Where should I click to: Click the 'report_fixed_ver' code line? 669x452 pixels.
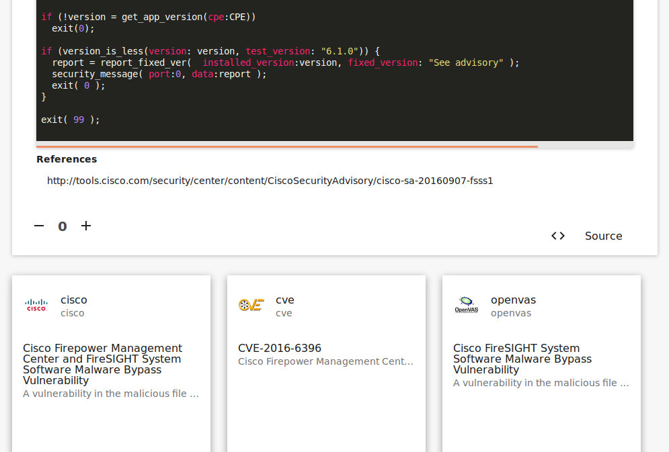[286, 62]
